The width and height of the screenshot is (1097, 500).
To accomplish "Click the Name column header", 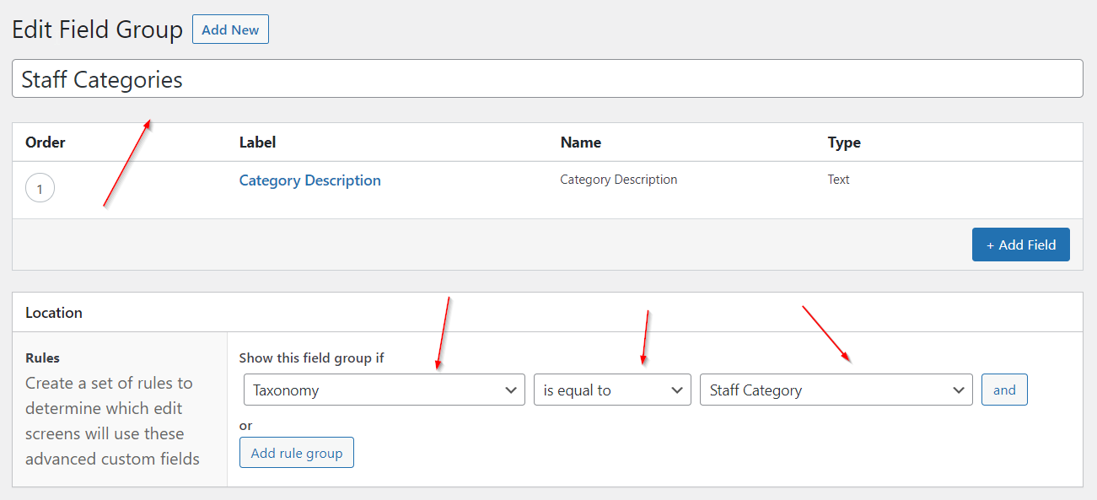I will click(x=580, y=142).
